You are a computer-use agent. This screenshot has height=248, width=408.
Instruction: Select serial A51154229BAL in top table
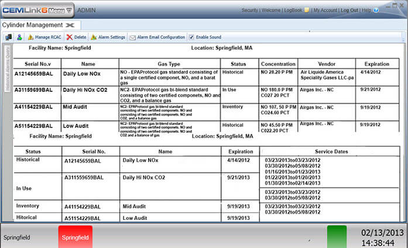(33, 126)
